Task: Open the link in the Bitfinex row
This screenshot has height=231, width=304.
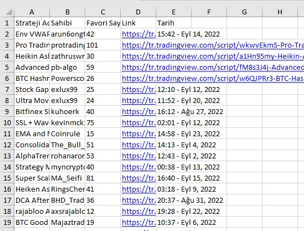Action: 138,112
